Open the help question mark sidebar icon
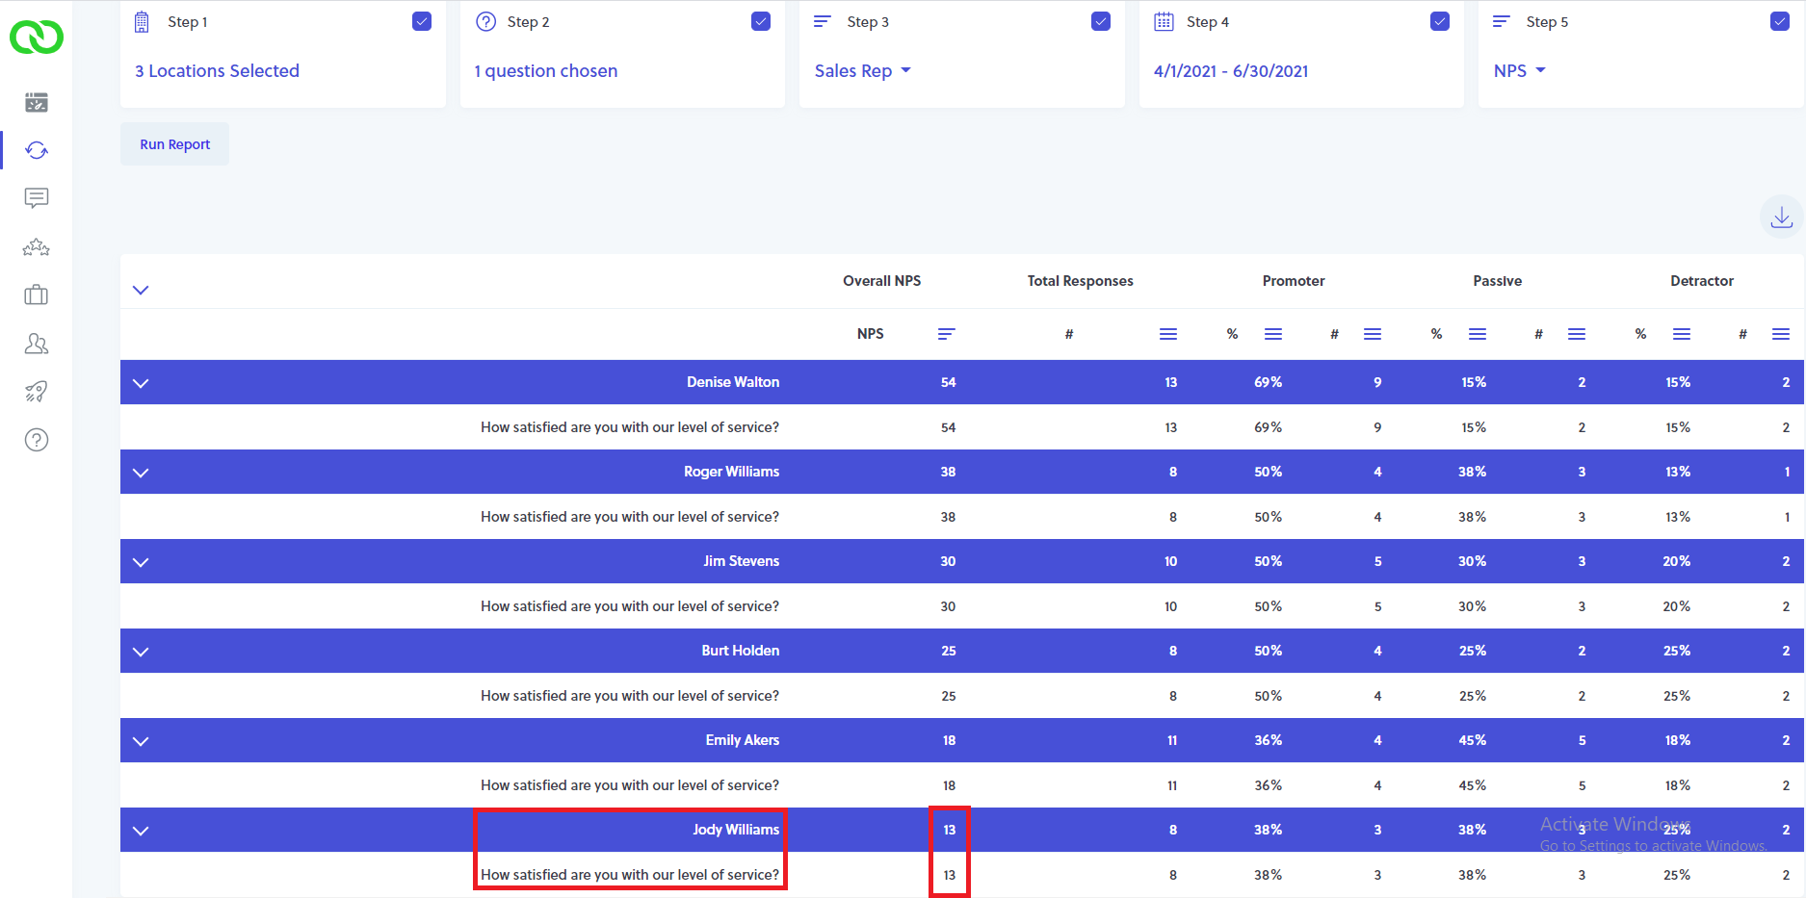The width and height of the screenshot is (1806, 898). tap(37, 440)
